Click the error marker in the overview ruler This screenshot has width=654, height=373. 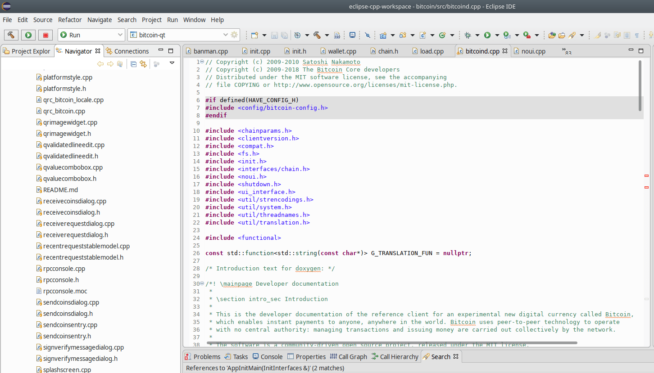646,176
